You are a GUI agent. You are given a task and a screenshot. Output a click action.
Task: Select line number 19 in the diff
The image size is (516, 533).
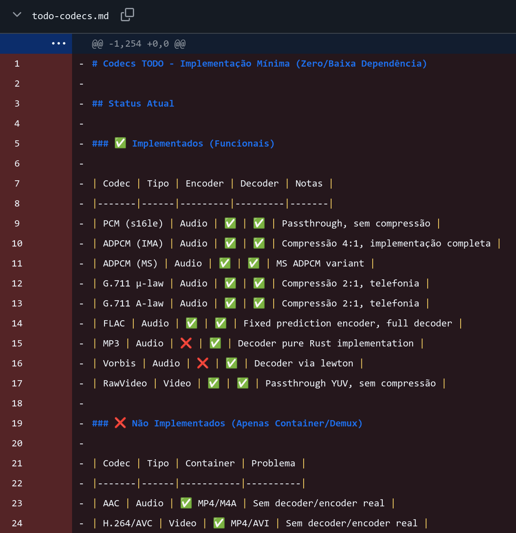(17, 423)
